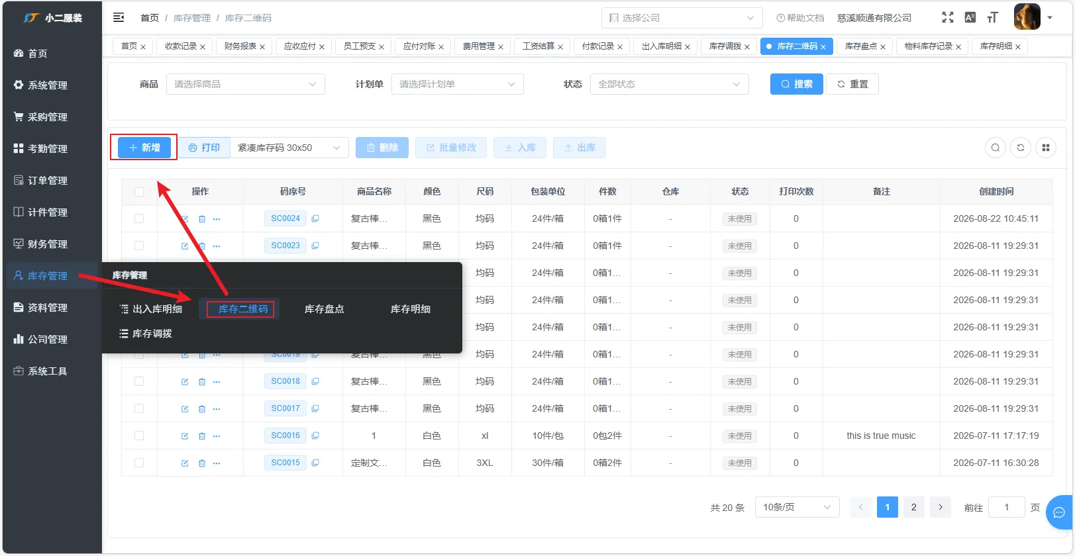Select 库存二维码 in the flyout menu
This screenshot has height=556, width=1075.
click(x=240, y=309)
